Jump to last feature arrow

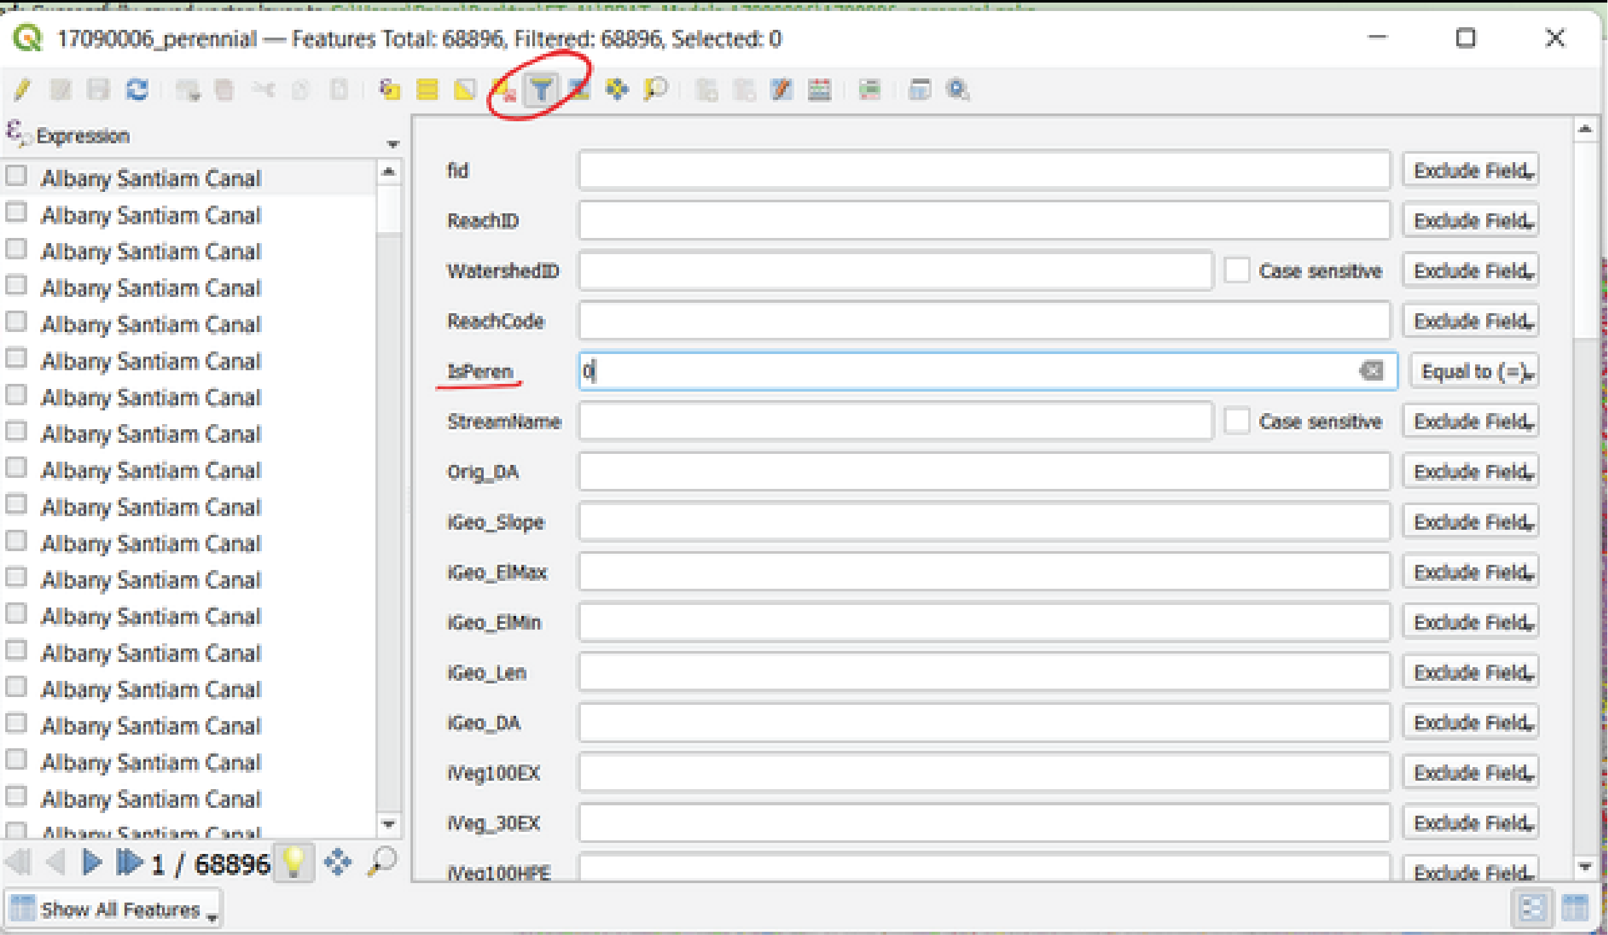pos(129,862)
